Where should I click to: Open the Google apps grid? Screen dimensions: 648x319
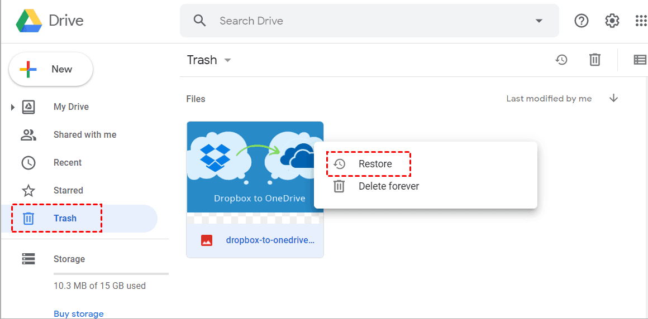[641, 21]
